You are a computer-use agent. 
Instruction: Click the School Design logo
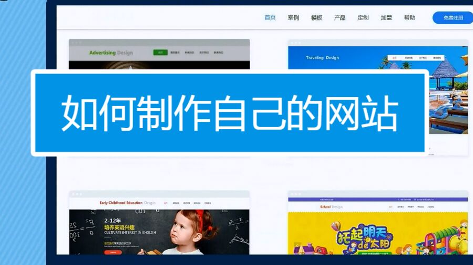pyautogui.click(x=331, y=207)
